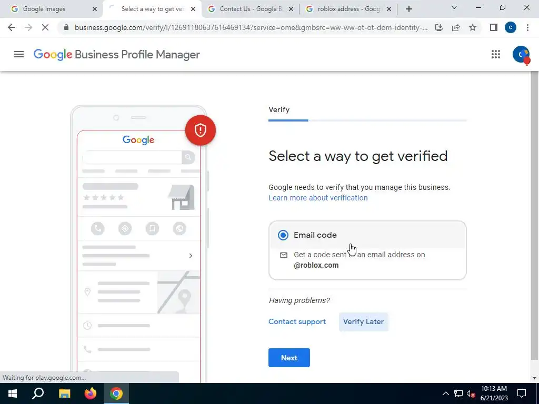539x404 pixels.
Task: Open Learn more about verification link
Action: point(318,198)
